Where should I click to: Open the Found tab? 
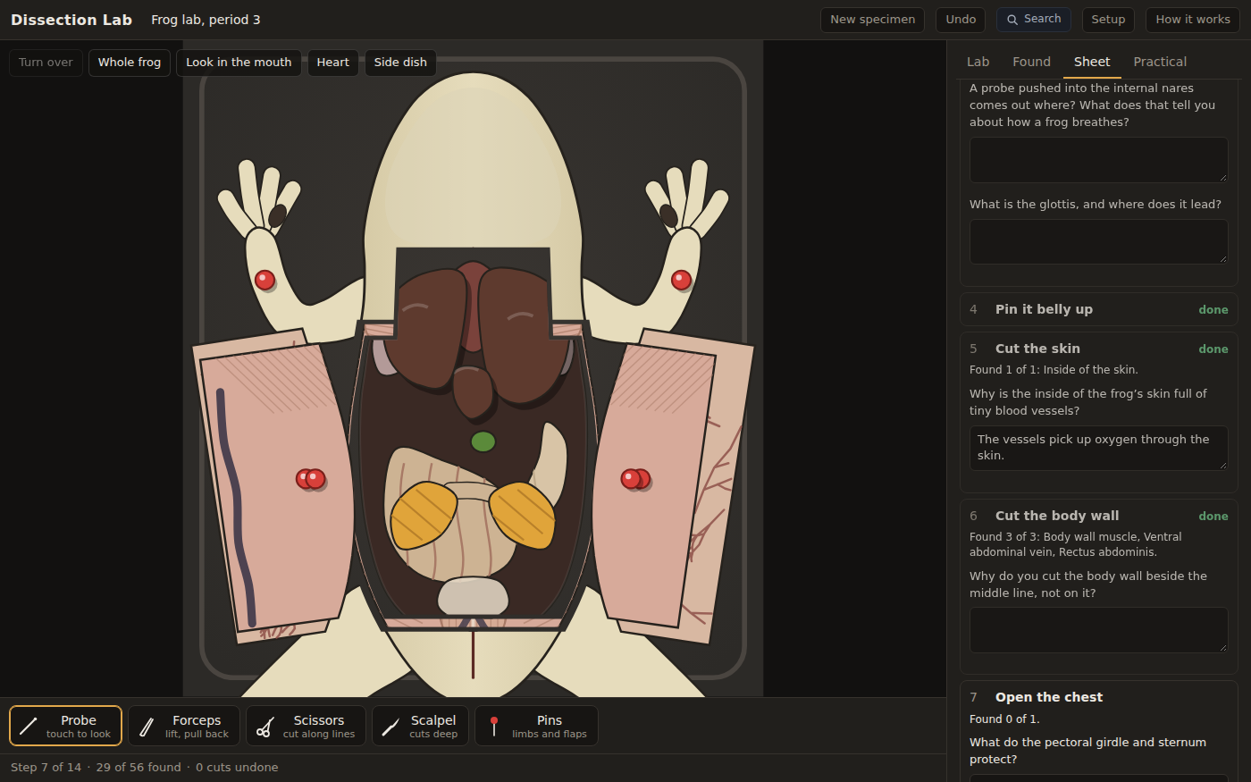(x=1031, y=62)
